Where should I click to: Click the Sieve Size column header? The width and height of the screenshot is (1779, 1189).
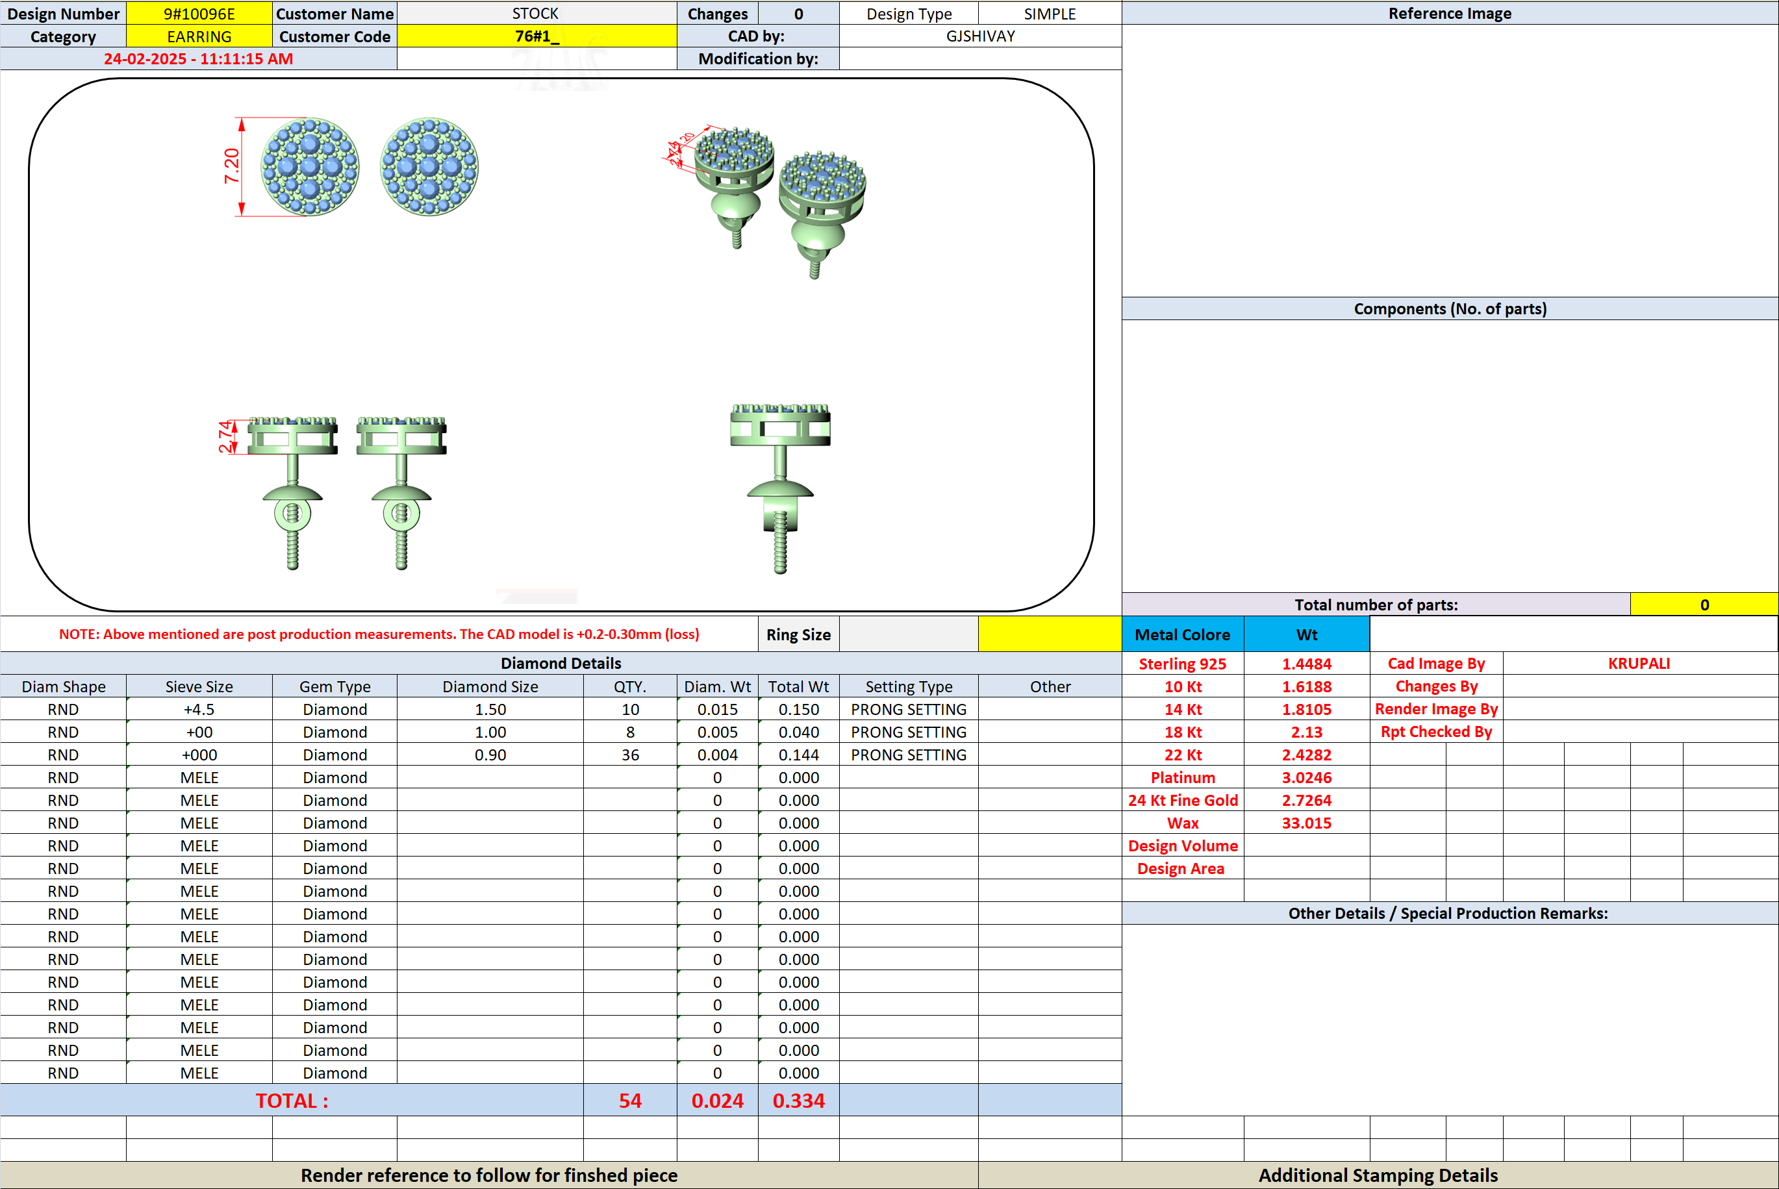click(x=199, y=686)
